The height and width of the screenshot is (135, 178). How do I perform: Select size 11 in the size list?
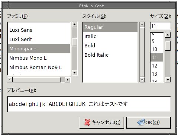point(157,57)
